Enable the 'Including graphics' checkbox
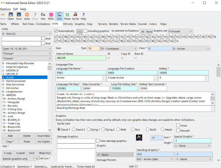This screenshot has height=168, width=221. 86,31
